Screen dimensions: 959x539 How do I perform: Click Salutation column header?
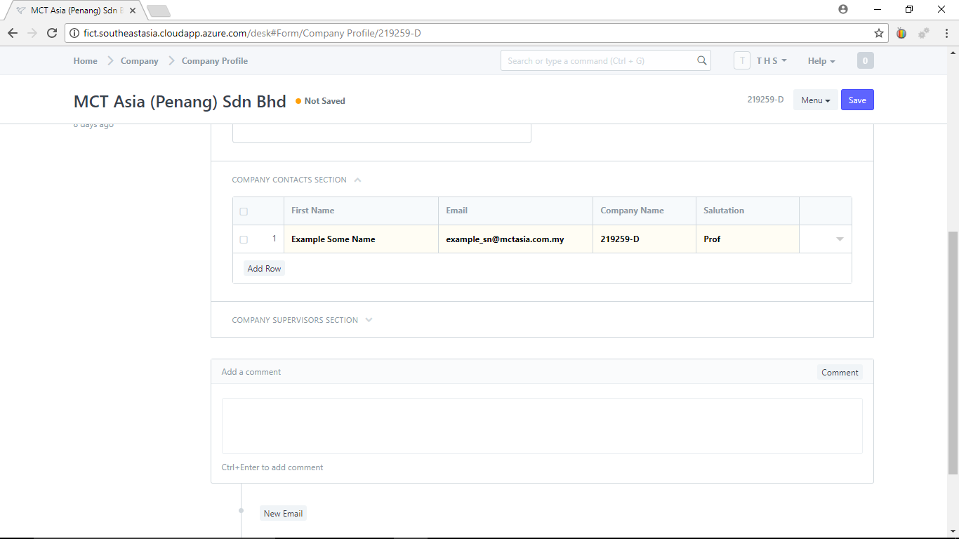coord(748,211)
